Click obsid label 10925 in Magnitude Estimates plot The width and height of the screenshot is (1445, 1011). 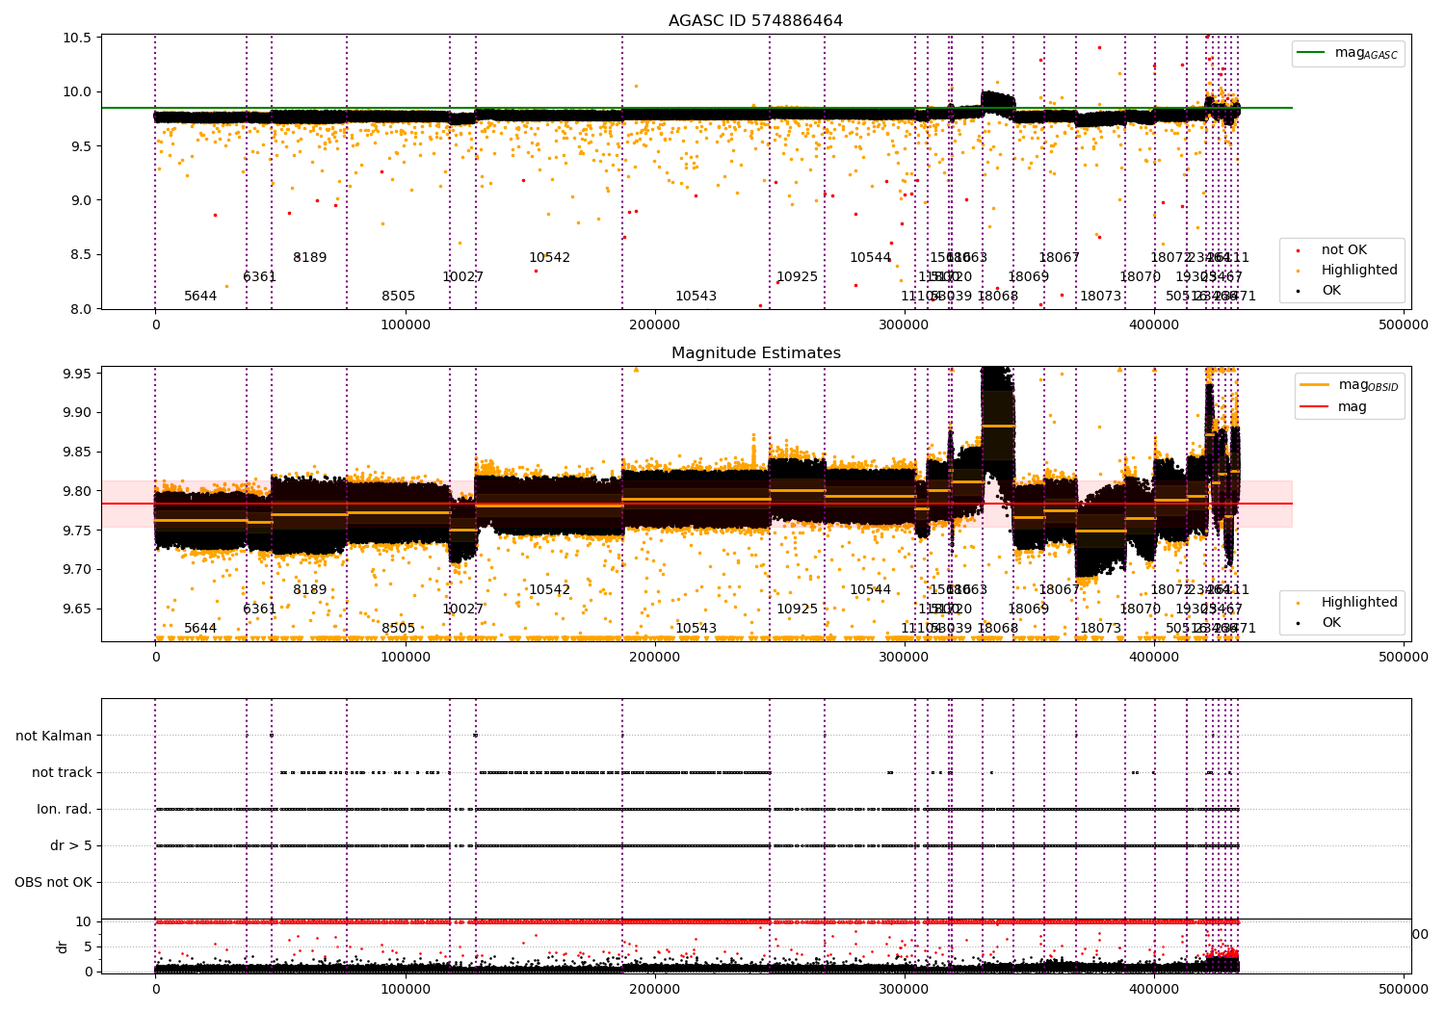click(797, 609)
